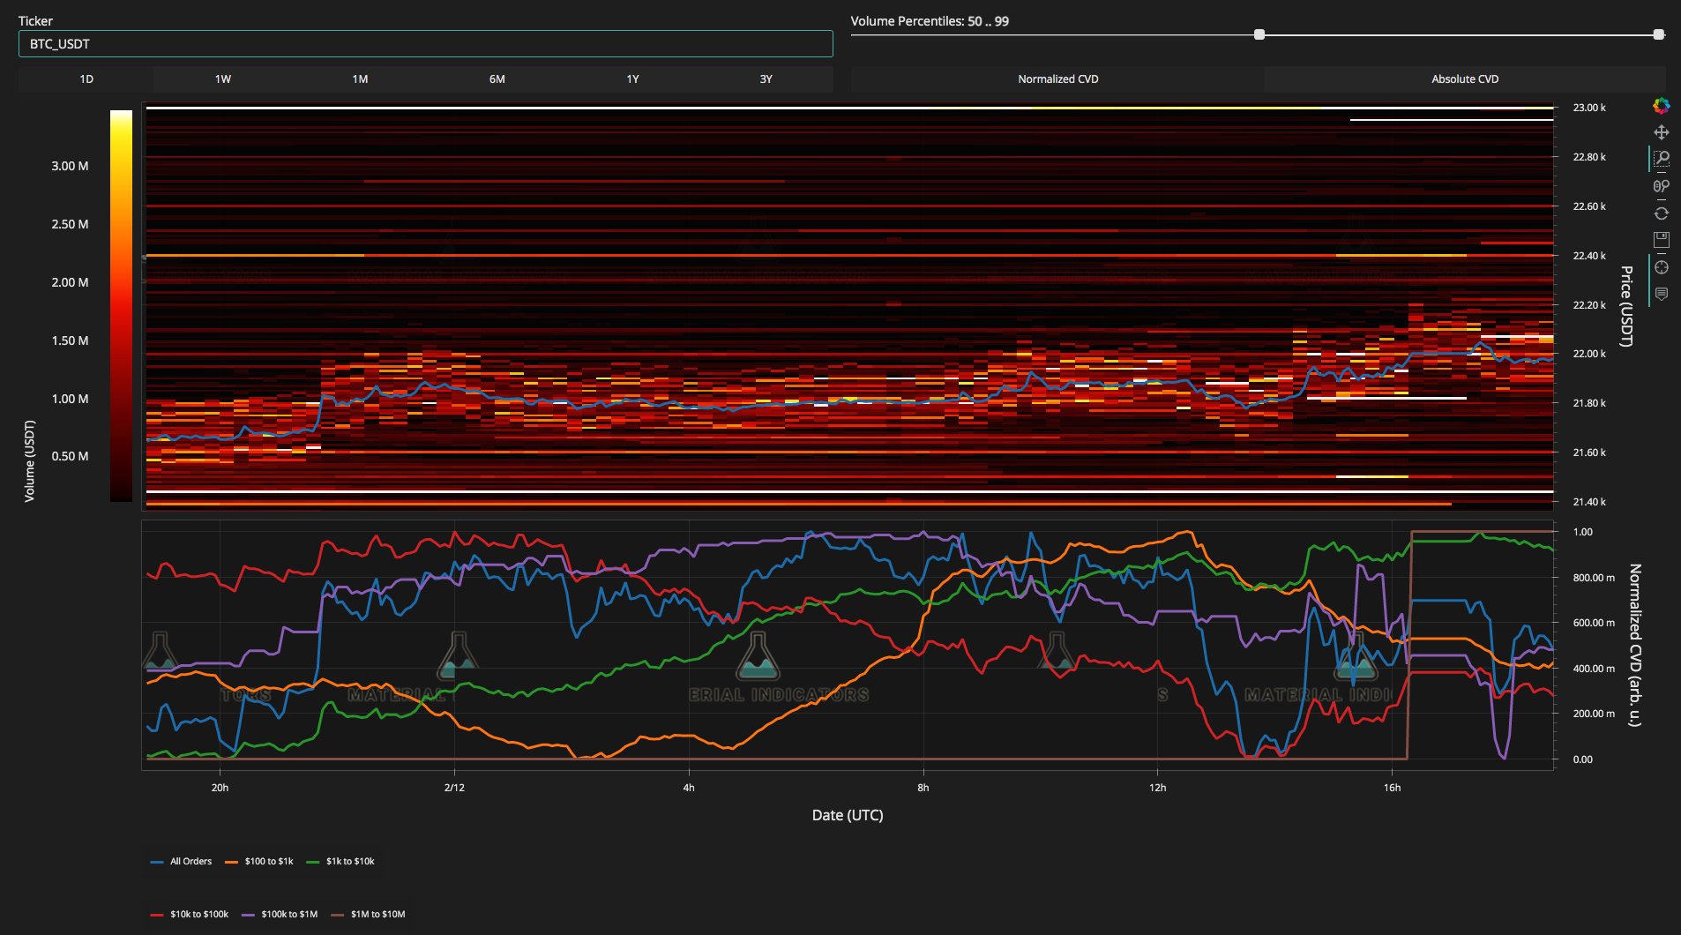Toggle the Hover tooltip tool
The height and width of the screenshot is (935, 1681).
click(x=1661, y=294)
